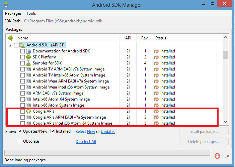Collapse the Android 5.0.1 (API 21) group
The image size is (235, 167).
[10, 45]
